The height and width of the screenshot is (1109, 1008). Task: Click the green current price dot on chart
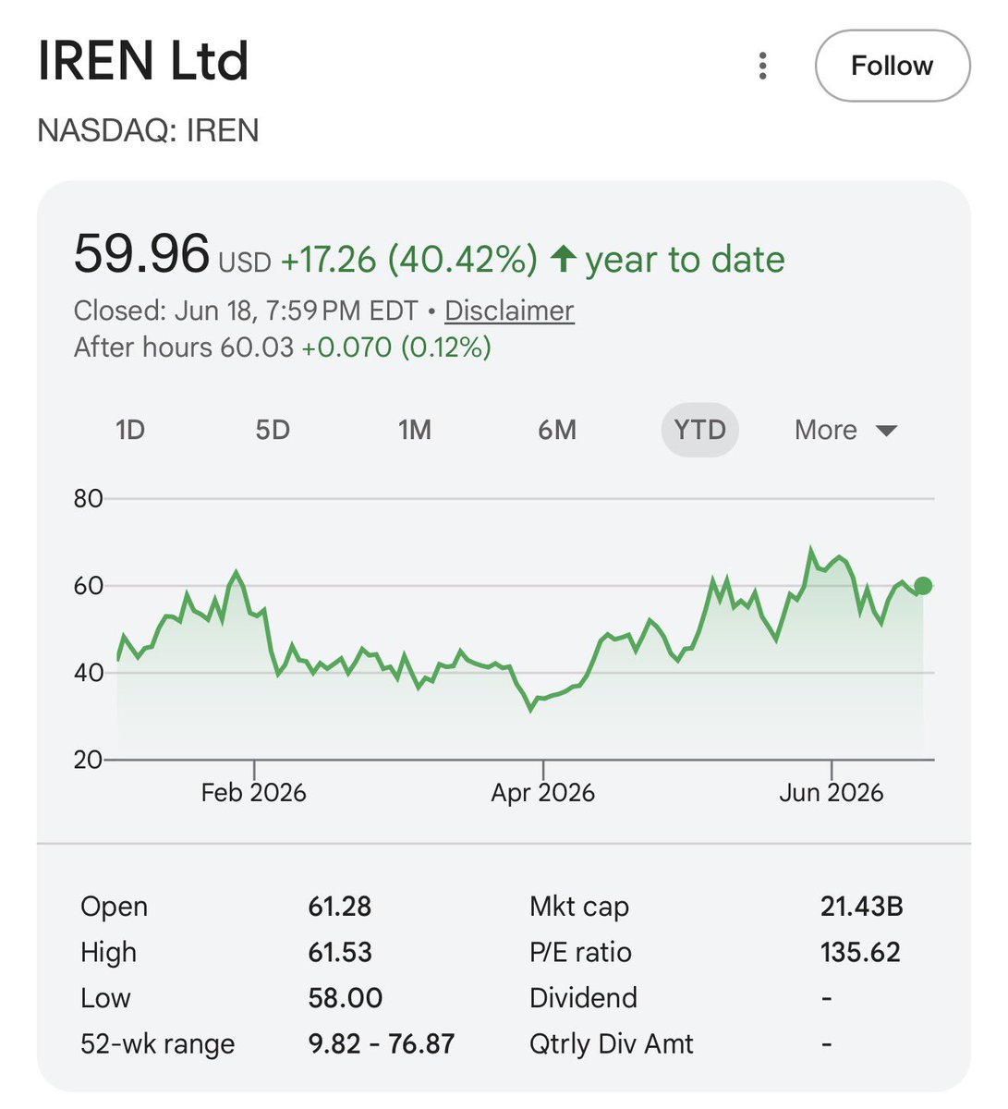click(923, 586)
